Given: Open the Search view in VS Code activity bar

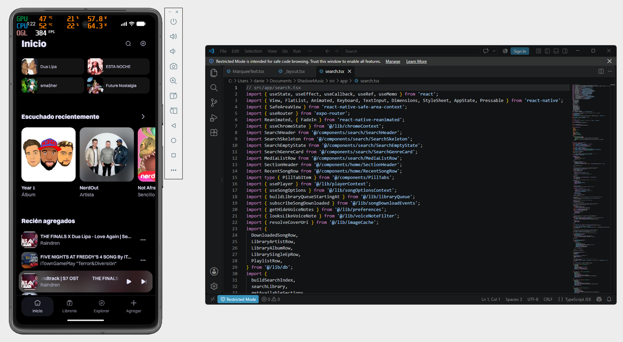Looking at the screenshot, I should coord(214,88).
